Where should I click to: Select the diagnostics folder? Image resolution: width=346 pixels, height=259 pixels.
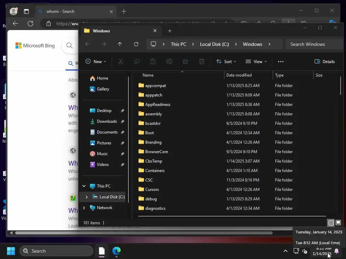pyautogui.click(x=155, y=208)
